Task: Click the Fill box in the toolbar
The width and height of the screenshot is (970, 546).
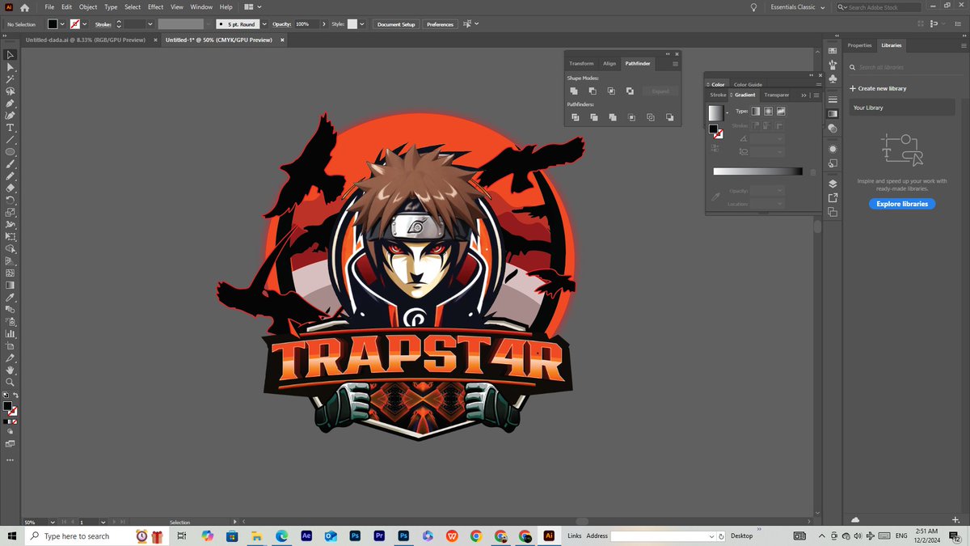Action: (7, 406)
